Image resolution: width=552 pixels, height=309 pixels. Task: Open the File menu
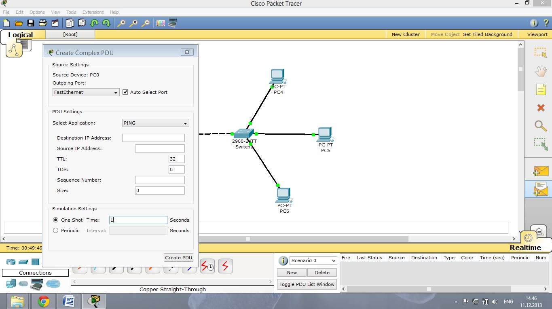(x=6, y=12)
